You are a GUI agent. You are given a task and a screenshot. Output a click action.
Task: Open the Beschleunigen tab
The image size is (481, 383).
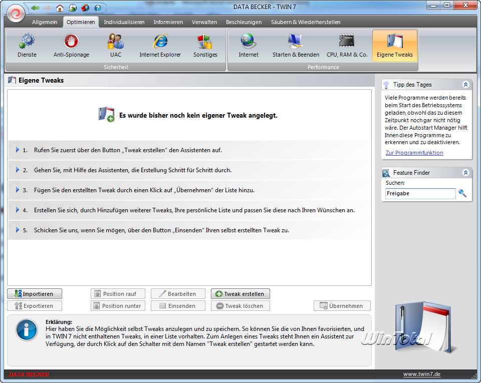click(x=244, y=22)
